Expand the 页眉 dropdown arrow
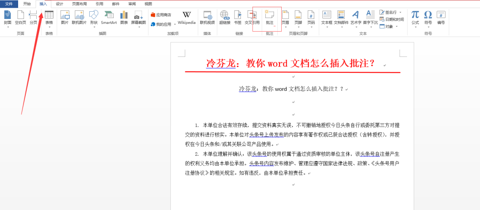This screenshot has width=480, height=210. 285,27
